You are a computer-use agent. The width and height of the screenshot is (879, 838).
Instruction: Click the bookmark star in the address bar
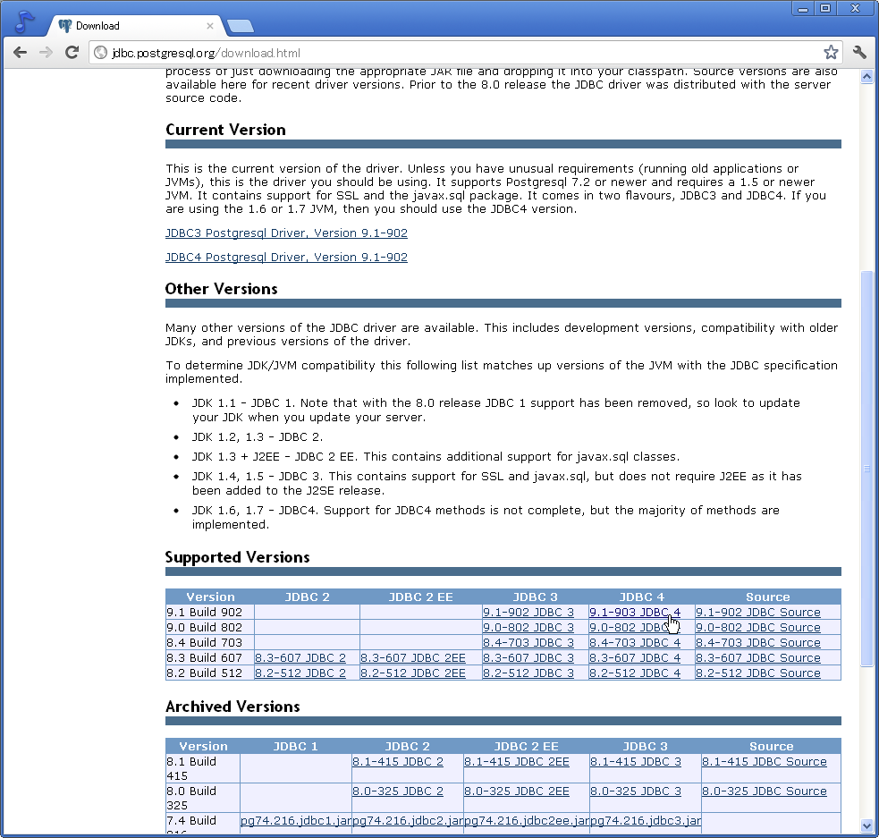[831, 52]
